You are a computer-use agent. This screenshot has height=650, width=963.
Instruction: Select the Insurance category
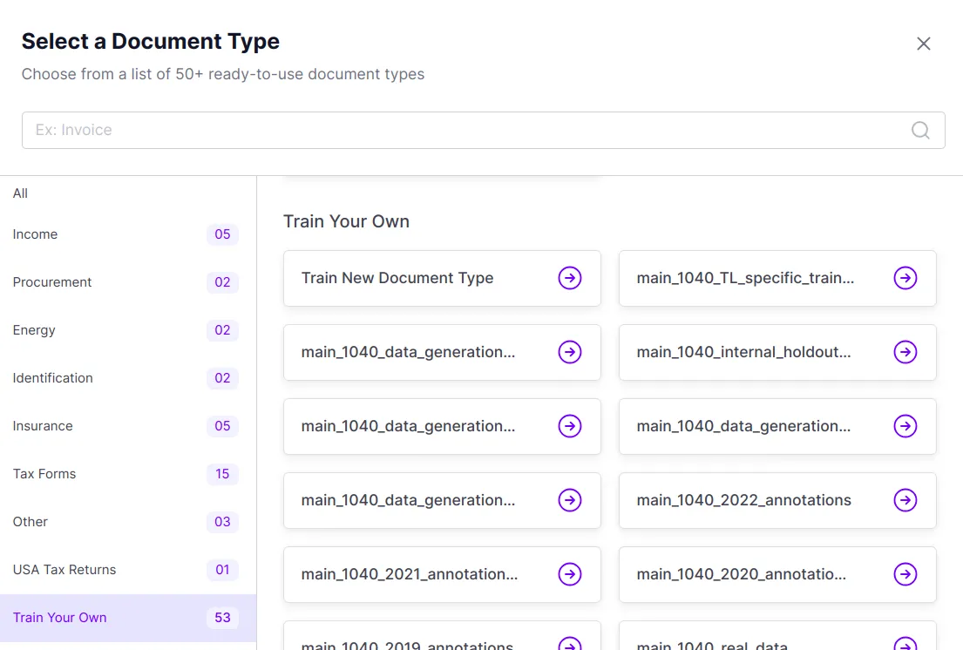tap(128, 426)
